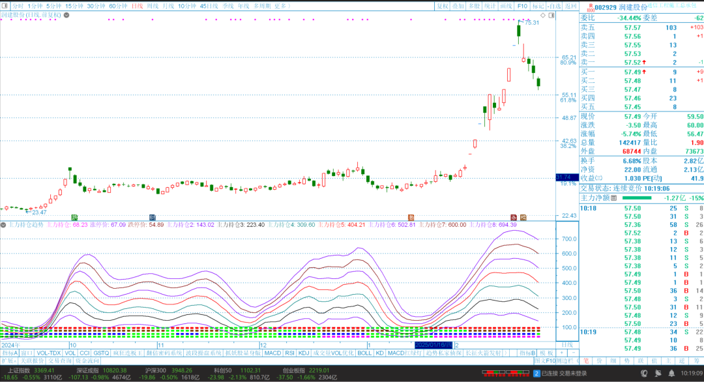The image size is (704, 382).
Task: Click the 图文F10 button
Action: tap(544, 361)
